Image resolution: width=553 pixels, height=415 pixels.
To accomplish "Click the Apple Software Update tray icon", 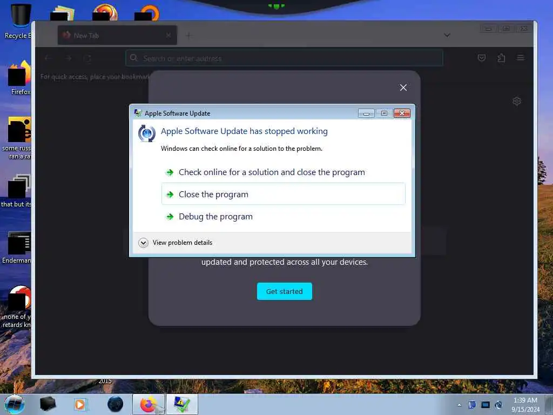I will pyautogui.click(x=498, y=405).
